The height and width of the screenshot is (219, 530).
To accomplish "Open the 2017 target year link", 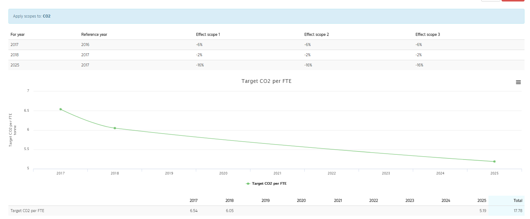I will point(15,44).
